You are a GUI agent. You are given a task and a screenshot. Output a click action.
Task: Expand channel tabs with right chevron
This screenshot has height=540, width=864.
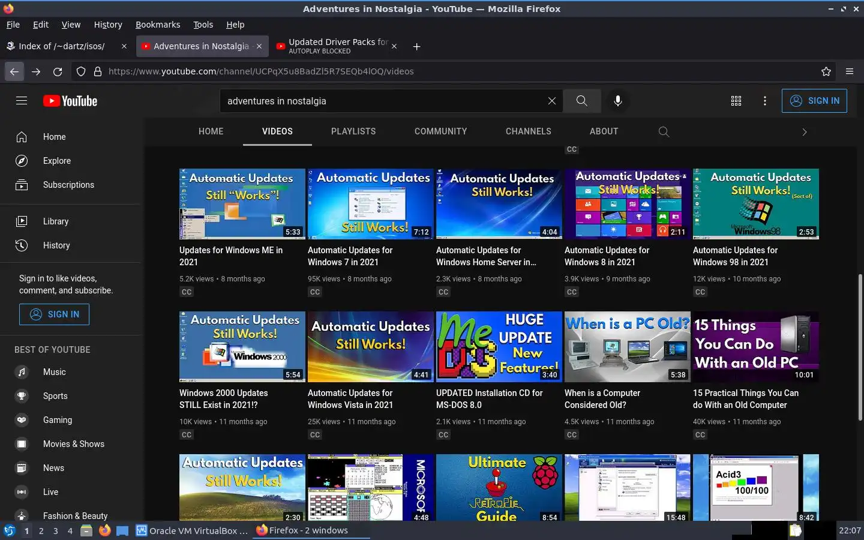coord(805,131)
